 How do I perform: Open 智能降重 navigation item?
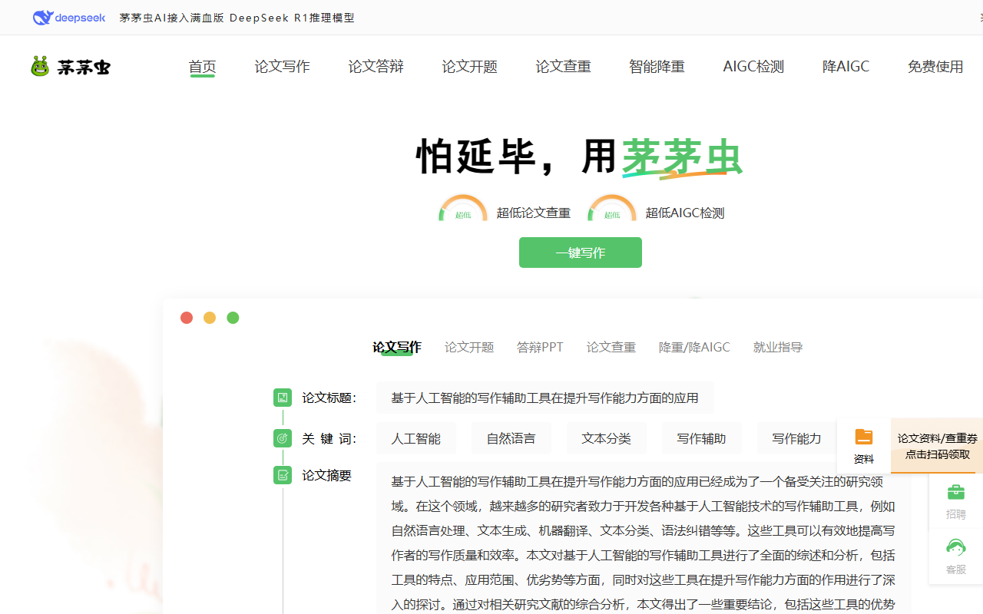[657, 67]
